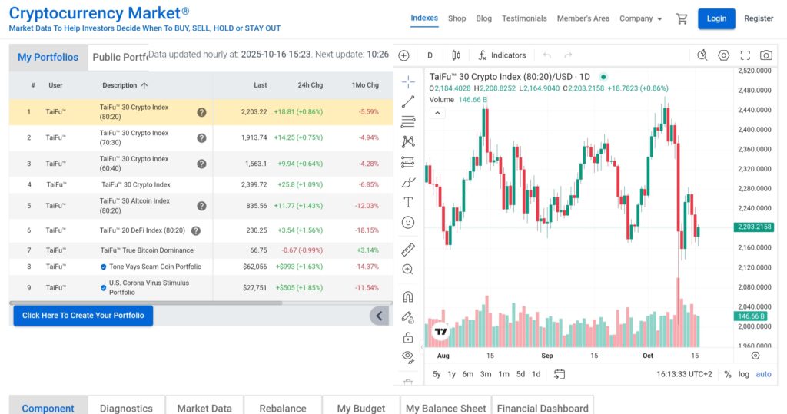Select the forecasting and measurement tool
This screenshot has width=787, height=414.
pyautogui.click(x=408, y=161)
